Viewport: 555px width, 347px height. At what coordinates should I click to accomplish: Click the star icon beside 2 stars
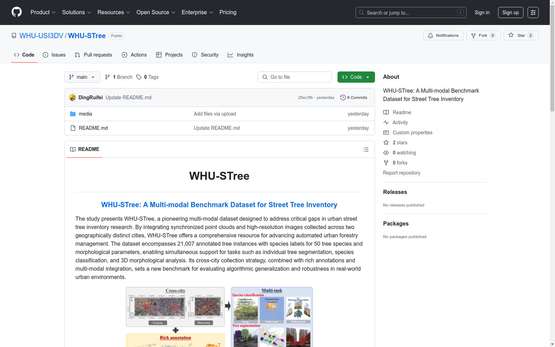pos(386,143)
